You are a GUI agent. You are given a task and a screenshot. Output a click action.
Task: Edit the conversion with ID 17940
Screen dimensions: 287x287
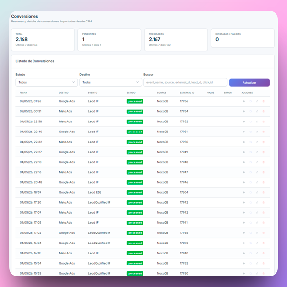[257, 253]
